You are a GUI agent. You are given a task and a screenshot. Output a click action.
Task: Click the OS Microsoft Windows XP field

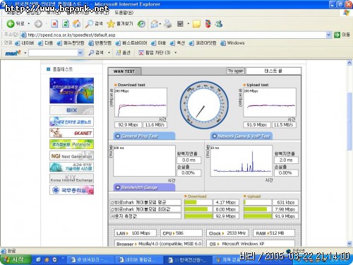[251, 244]
